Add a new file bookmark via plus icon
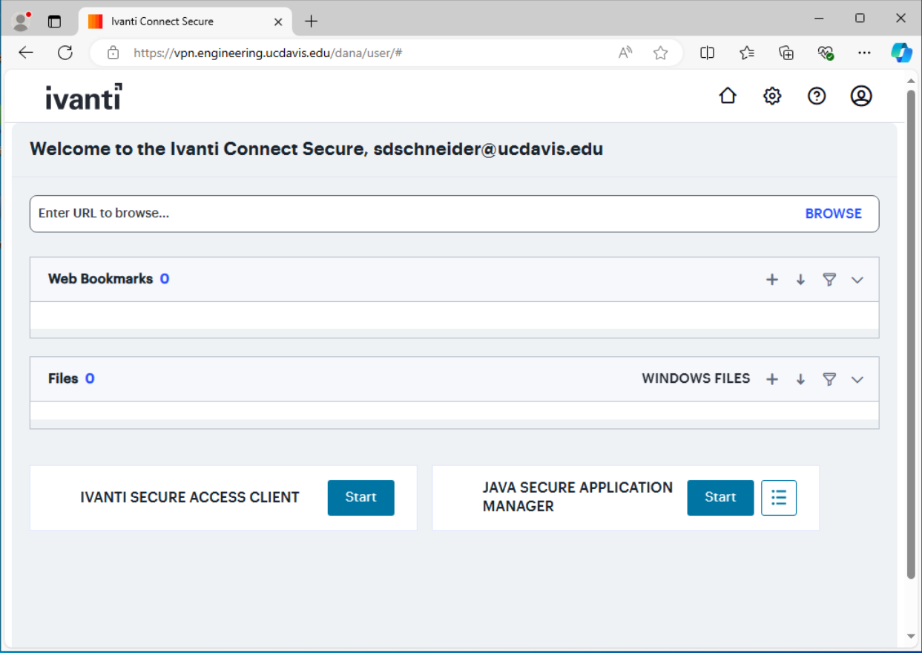 772,378
